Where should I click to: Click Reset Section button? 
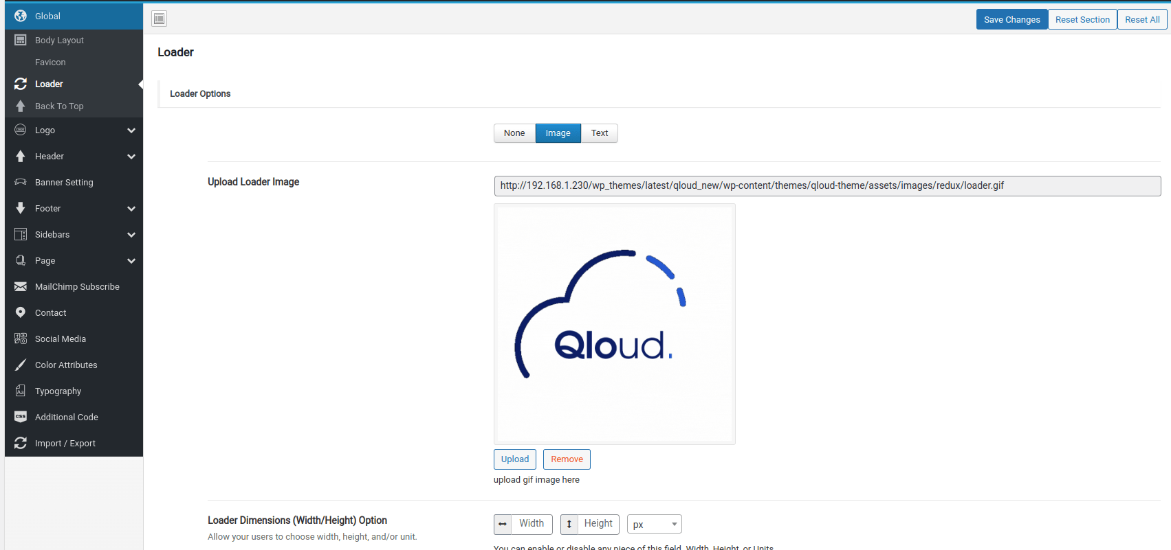[1082, 19]
